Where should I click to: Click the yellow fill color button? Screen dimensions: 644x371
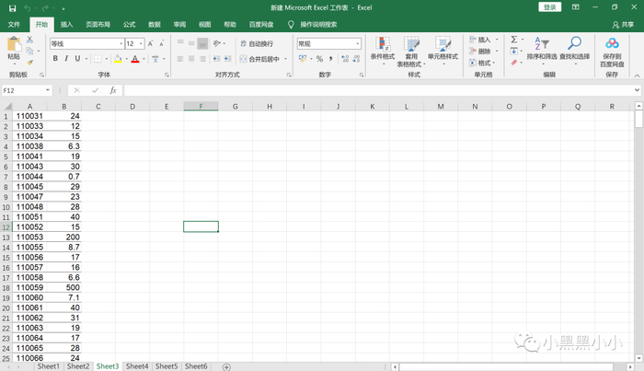(x=118, y=59)
